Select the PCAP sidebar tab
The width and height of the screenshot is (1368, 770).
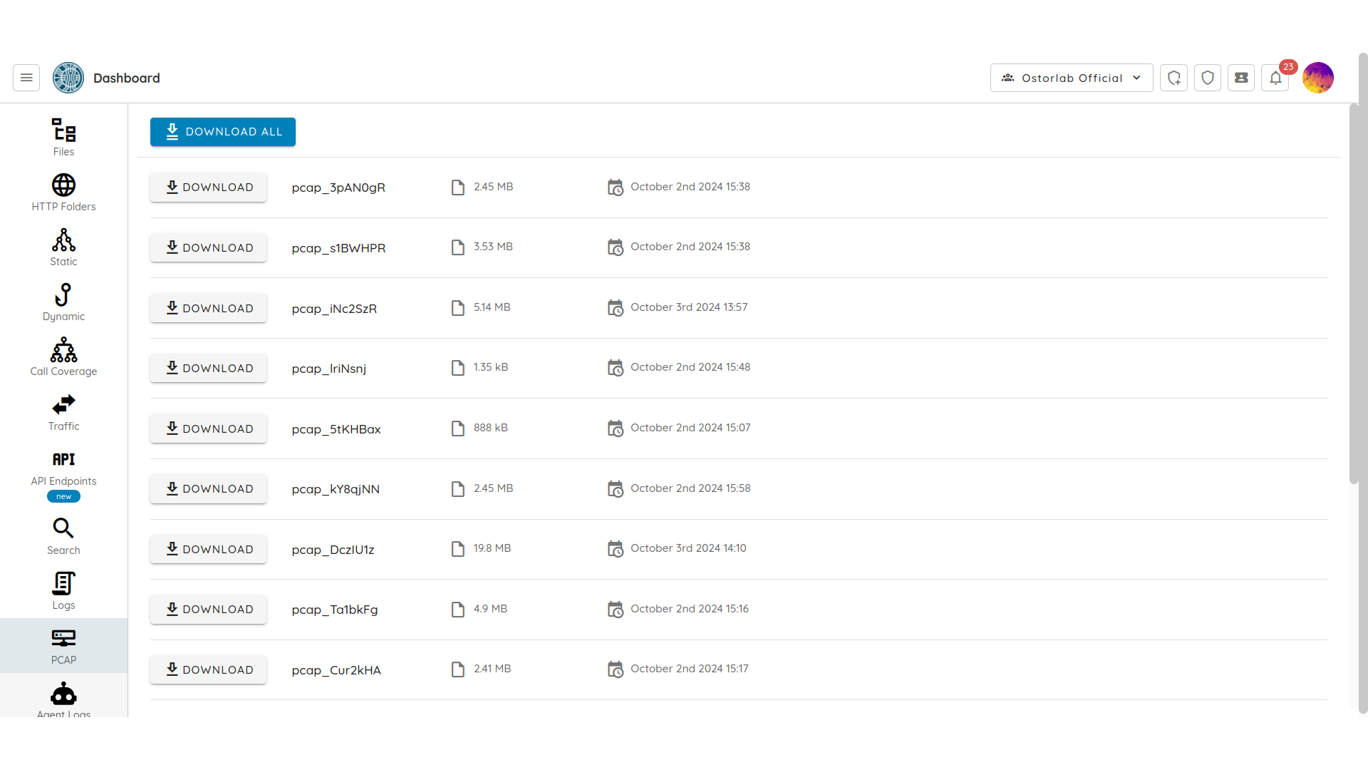[63, 645]
